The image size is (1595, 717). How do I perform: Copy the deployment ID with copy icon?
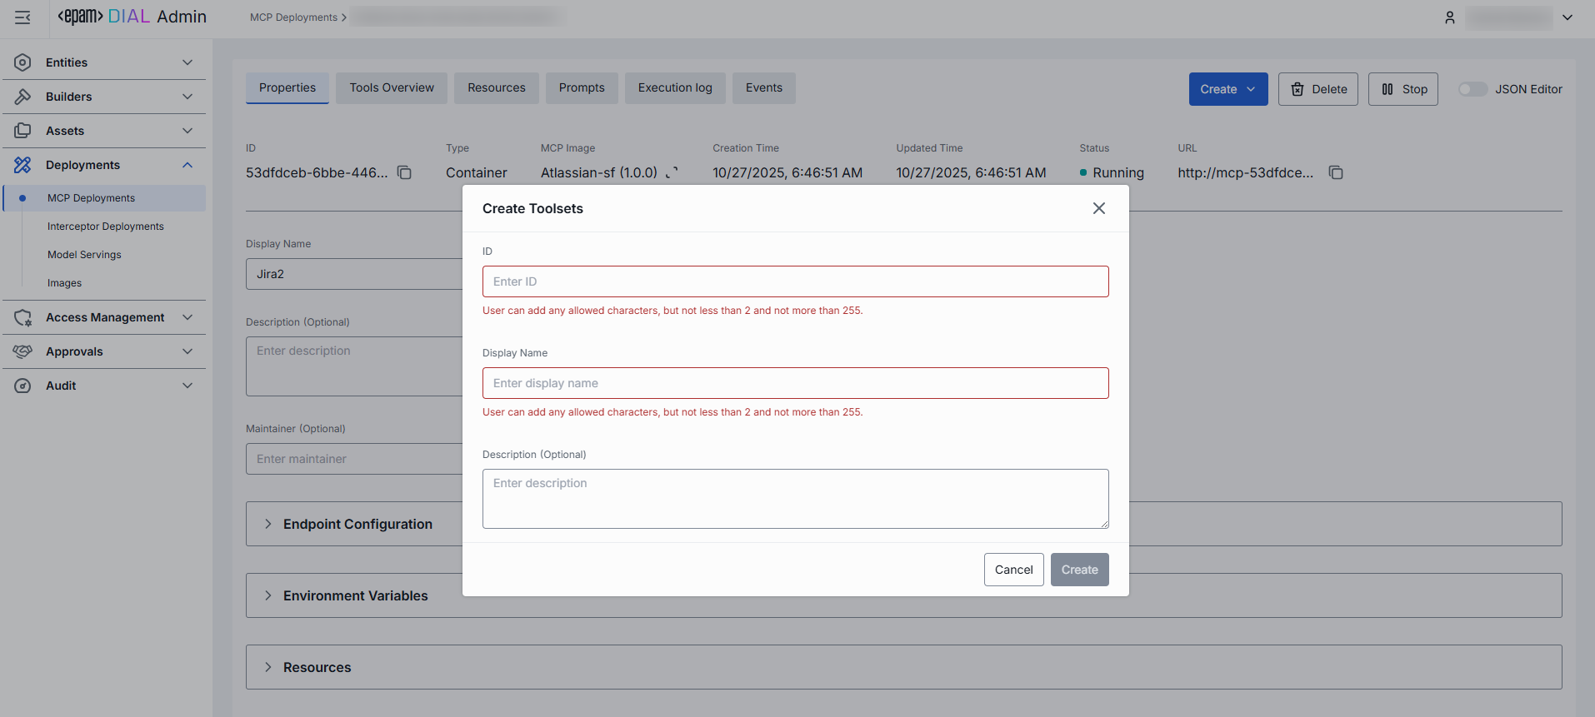coord(404,172)
